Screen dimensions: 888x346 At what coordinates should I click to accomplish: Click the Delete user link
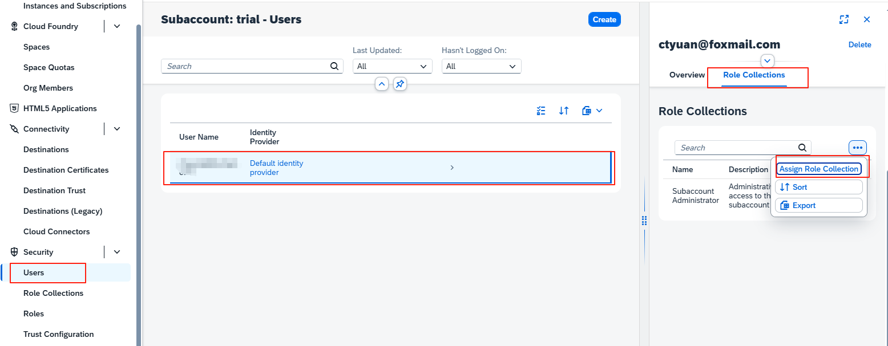(x=859, y=44)
